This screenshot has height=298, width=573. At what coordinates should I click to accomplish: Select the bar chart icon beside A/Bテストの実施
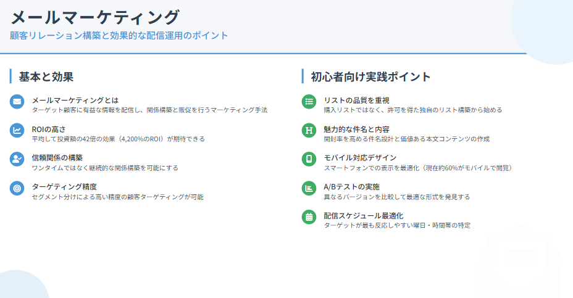point(309,188)
